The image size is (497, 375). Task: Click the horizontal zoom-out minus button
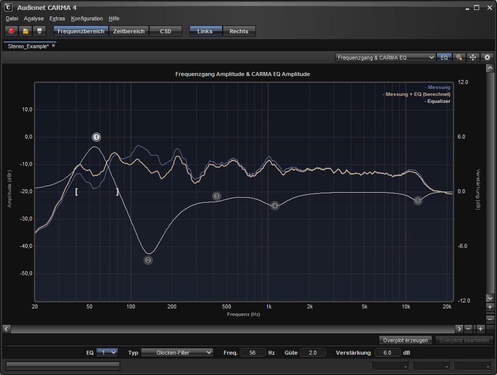pyautogui.click(x=469, y=329)
